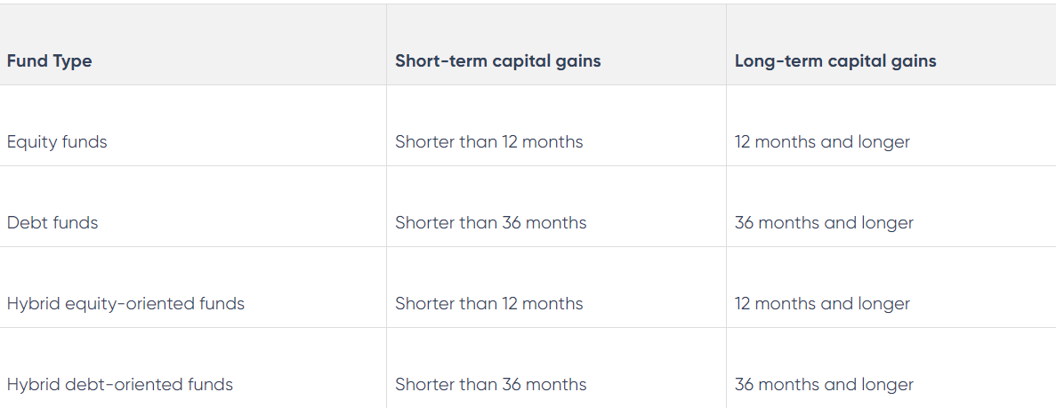The height and width of the screenshot is (408, 1056).
Task: Select the Hybrid equity-oriented funds cell
Action: pyautogui.click(x=125, y=304)
